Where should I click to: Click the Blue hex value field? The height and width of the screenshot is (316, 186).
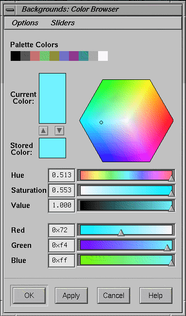[x=62, y=260]
